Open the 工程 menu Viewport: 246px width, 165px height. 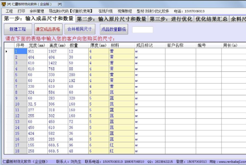9,11
